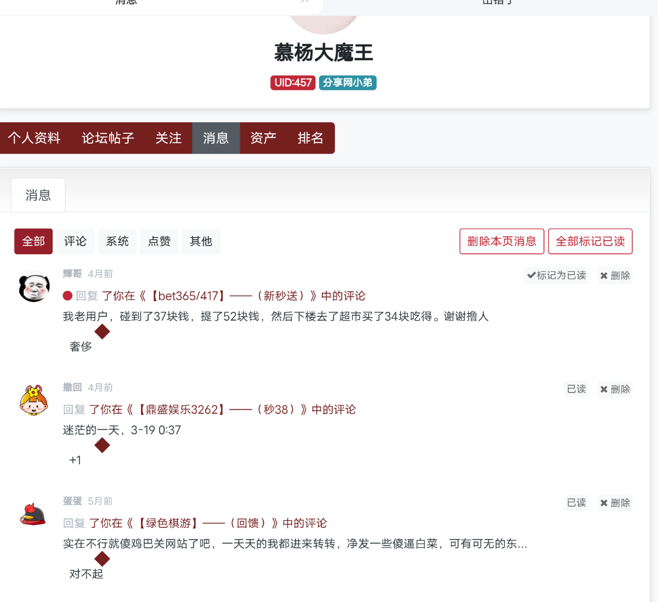Image resolution: width=658 pixels, height=602 pixels.
Task: Click the 全部标记已读 button
Action: [x=590, y=241]
